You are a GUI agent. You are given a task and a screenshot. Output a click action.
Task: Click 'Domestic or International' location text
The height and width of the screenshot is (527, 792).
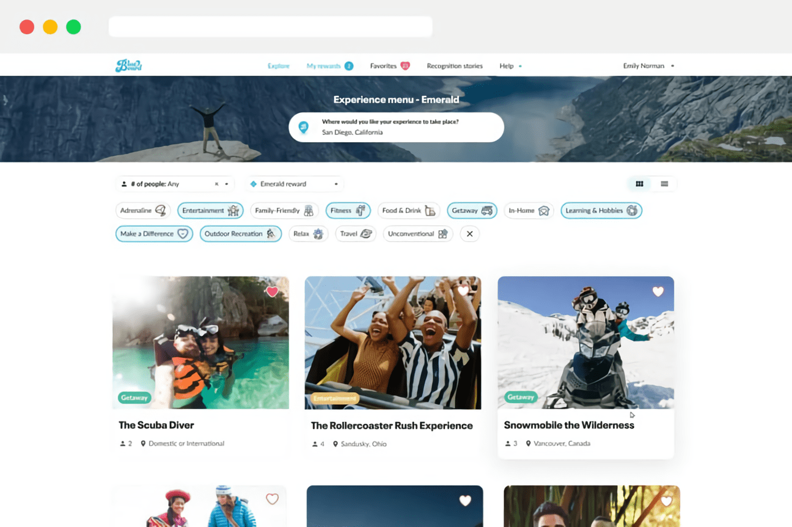pyautogui.click(x=186, y=443)
